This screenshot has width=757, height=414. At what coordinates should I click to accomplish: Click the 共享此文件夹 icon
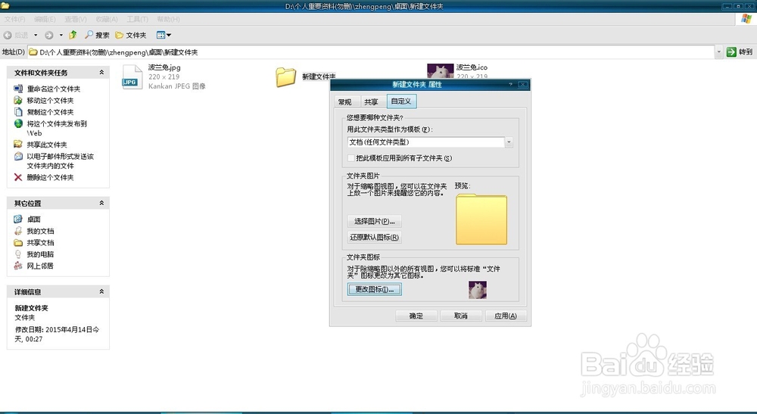pos(18,145)
